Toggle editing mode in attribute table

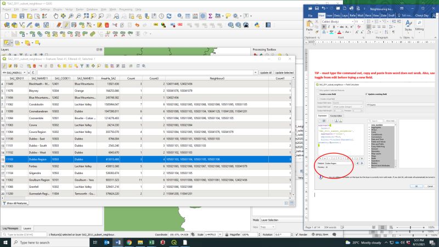tap(4, 66)
